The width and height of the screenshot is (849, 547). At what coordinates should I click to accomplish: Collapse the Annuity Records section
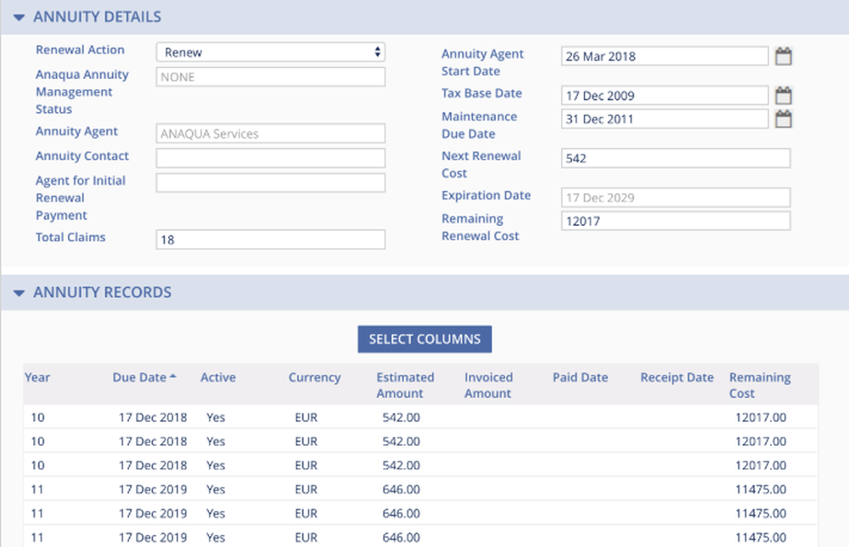19,293
